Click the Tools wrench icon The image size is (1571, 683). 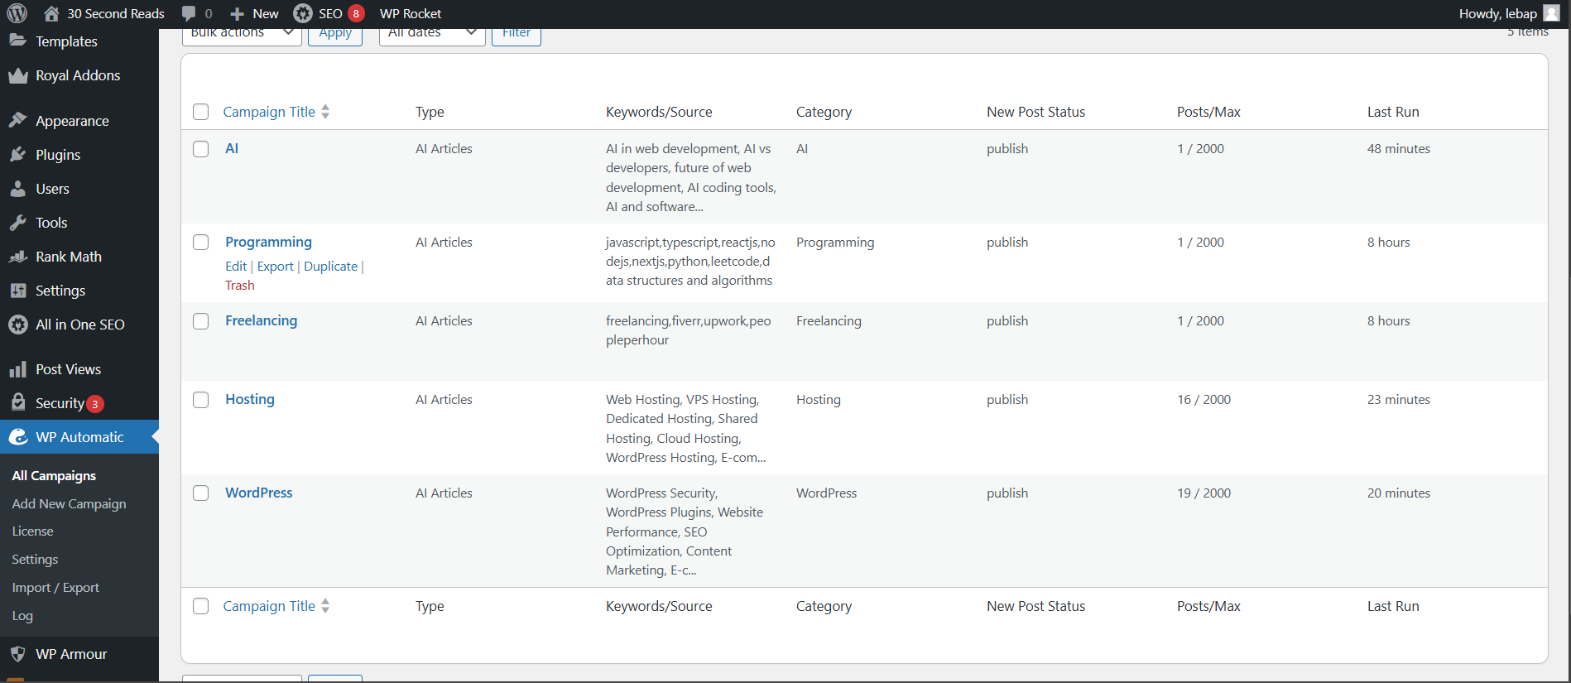(x=18, y=222)
